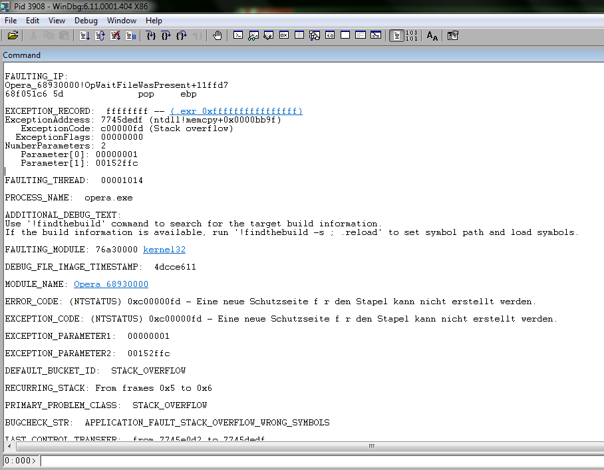Click the Opera_68930000 module link
The image size is (604, 470).
(110, 284)
